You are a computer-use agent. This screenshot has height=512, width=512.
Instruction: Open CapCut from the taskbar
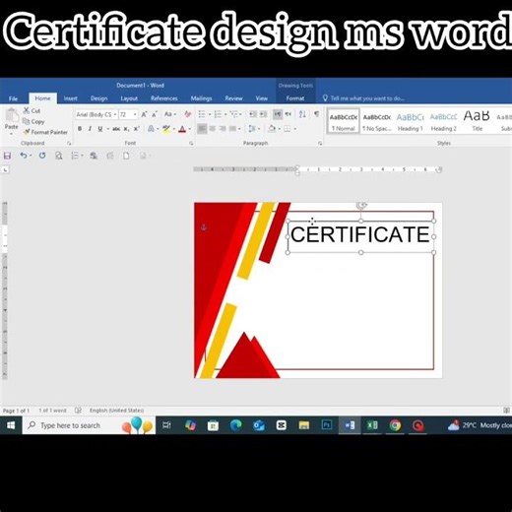(282, 425)
